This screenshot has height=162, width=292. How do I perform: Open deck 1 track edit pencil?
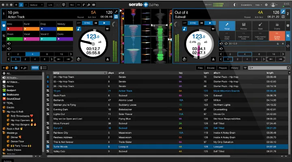[x=116, y=12]
